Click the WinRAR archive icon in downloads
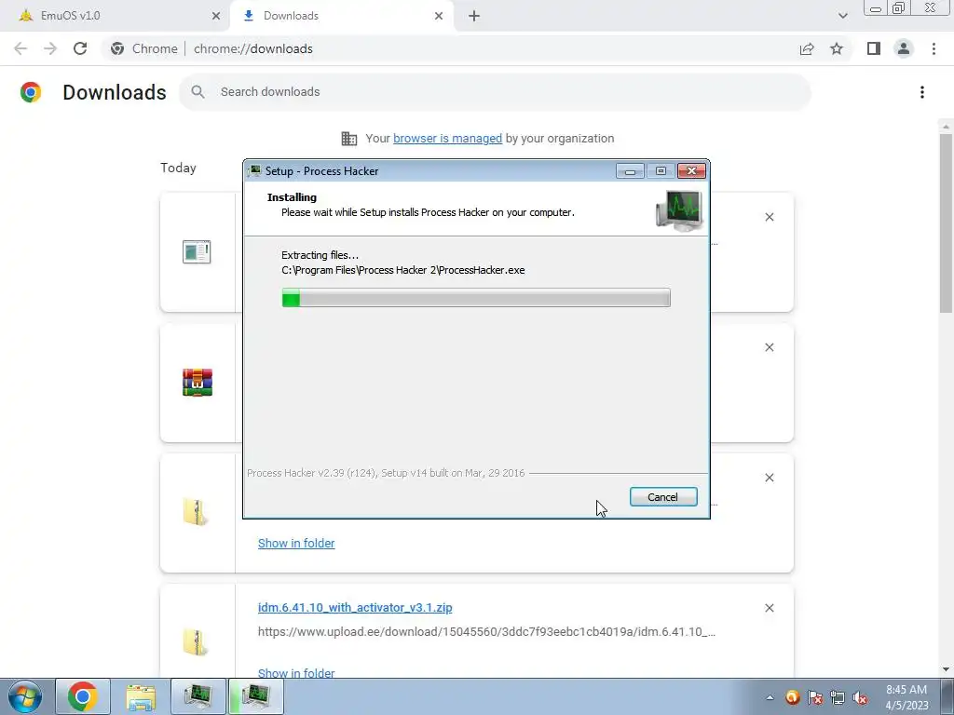This screenshot has width=954, height=715. pos(198,383)
